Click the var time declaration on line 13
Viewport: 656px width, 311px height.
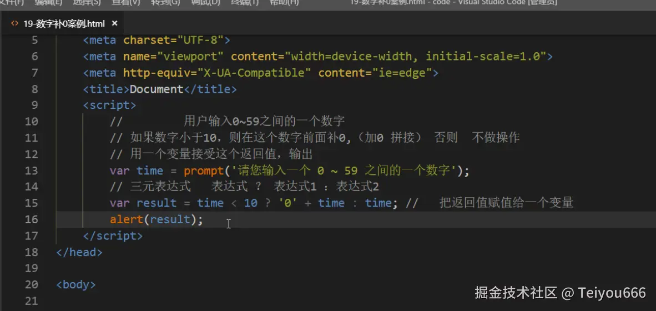[137, 170]
